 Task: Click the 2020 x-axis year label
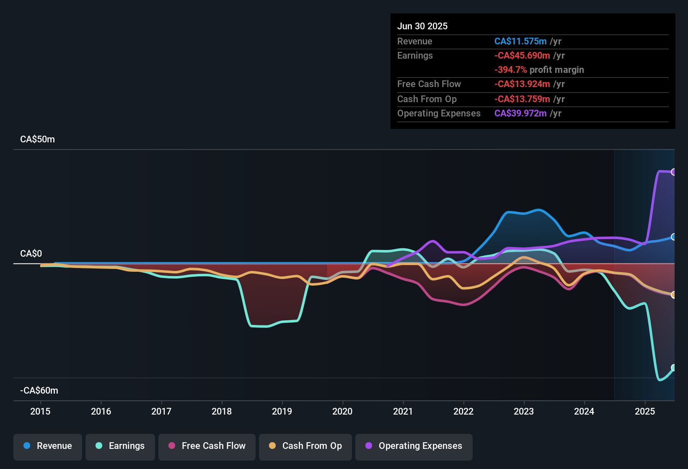click(x=342, y=412)
